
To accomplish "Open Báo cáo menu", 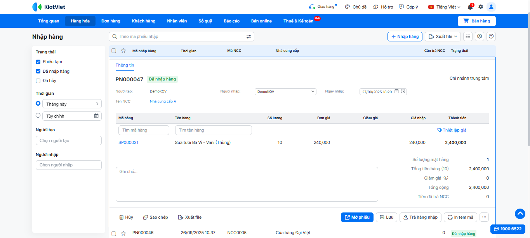I will (x=232, y=21).
